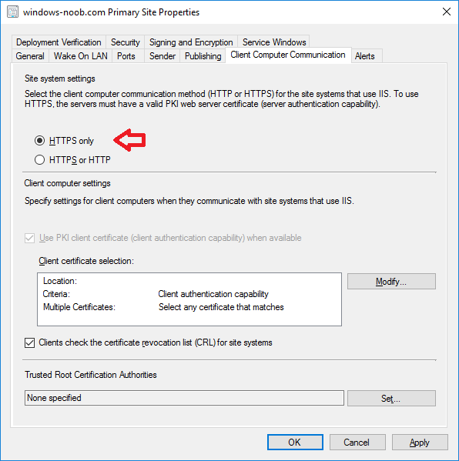Select the HTTPS or HTTP option
The width and height of the screenshot is (459, 461).
coord(40,159)
